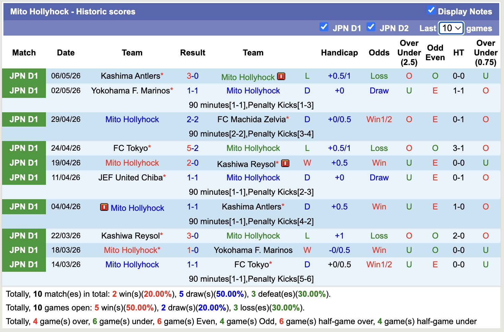The image size is (504, 332).
Task: Open the 1-0 result against Yokohama F. Marinos
Action: click(193, 250)
